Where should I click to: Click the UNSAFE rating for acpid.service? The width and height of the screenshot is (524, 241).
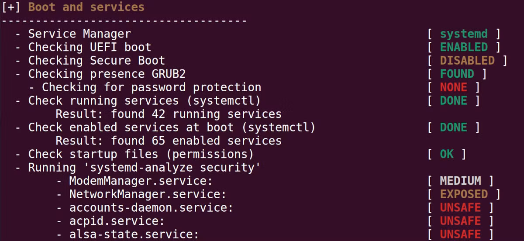(460, 221)
